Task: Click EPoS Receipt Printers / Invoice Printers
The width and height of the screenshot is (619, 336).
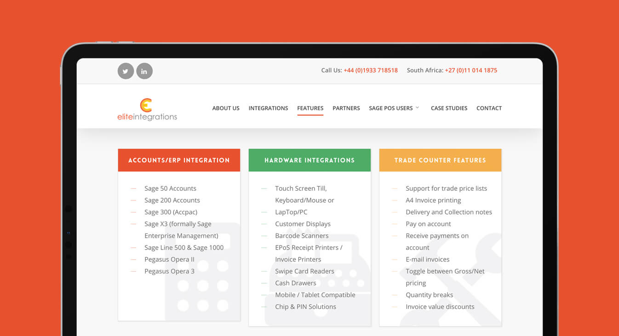Action: click(309, 254)
